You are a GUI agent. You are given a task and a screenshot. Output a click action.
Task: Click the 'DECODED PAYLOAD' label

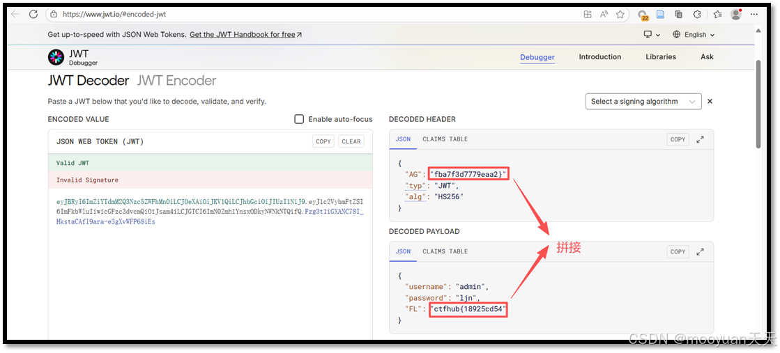(425, 232)
